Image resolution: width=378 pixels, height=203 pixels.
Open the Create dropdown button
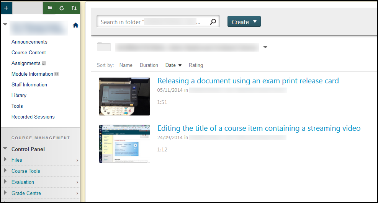(x=244, y=22)
